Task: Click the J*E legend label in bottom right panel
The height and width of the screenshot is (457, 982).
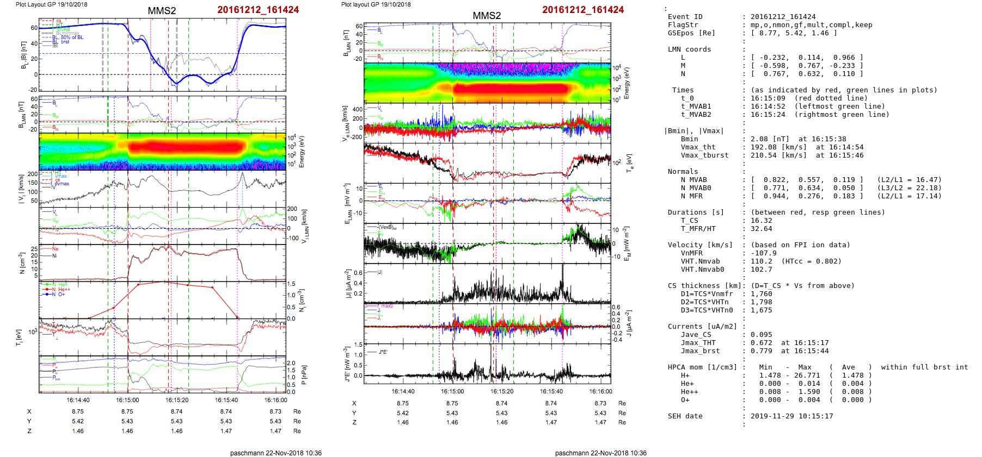Action: (x=383, y=352)
